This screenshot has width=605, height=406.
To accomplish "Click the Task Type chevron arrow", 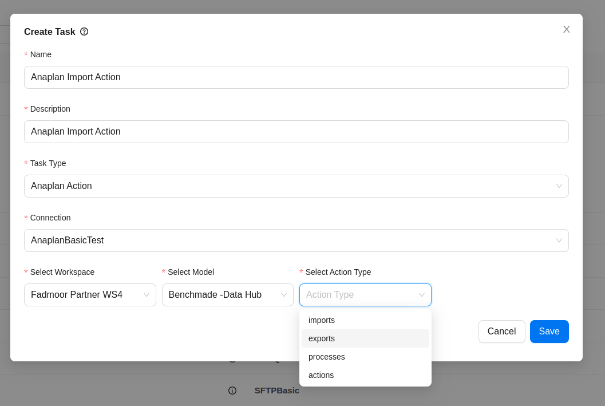I will (x=559, y=186).
